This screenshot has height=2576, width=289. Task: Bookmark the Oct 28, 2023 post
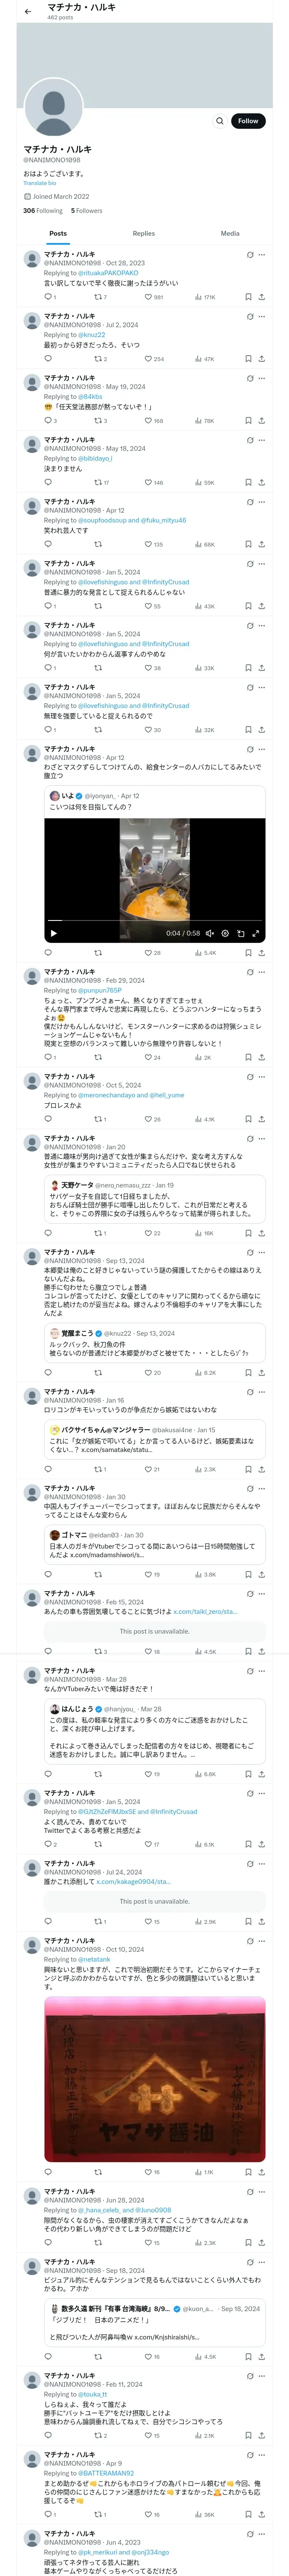point(248,297)
